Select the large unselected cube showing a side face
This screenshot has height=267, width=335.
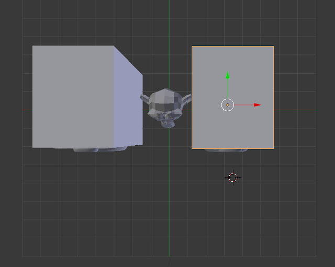click(87, 97)
